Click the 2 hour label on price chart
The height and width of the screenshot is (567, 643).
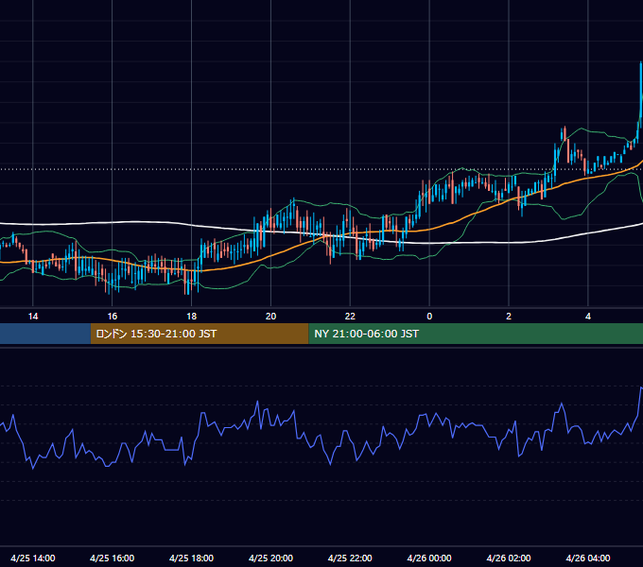(509, 317)
